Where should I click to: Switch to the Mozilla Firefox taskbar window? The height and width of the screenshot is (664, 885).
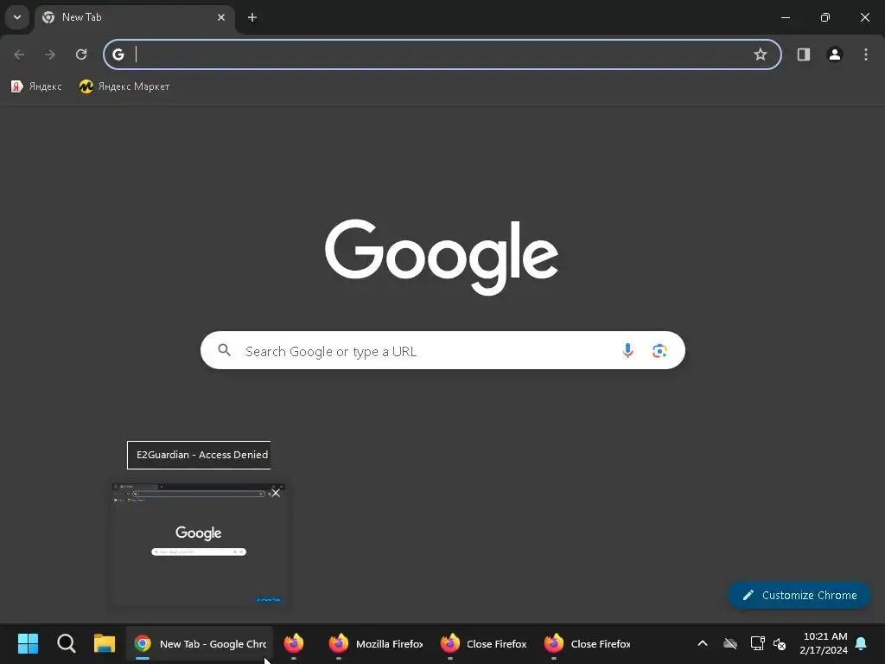click(375, 643)
